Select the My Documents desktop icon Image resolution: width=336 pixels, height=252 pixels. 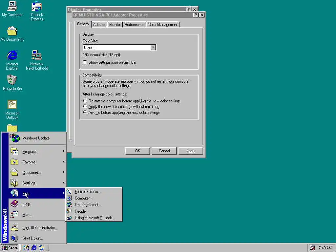coord(12,34)
